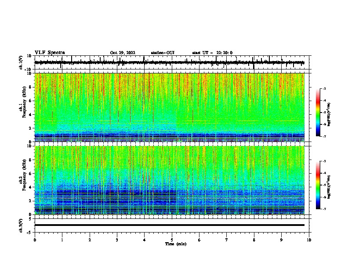Click the "Time (min)" axis label
348x269 pixels.
(x=176, y=244)
